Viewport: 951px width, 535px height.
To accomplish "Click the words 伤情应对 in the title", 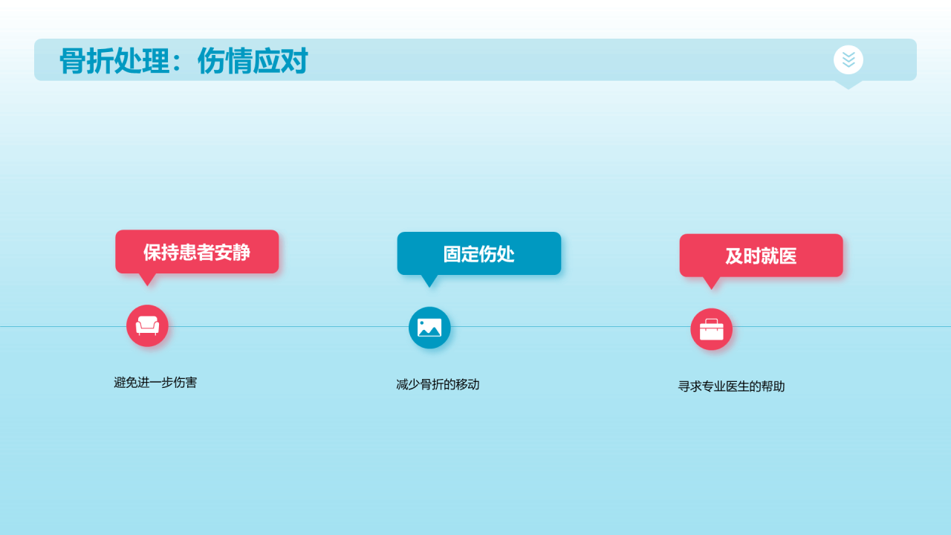I will click(x=253, y=61).
